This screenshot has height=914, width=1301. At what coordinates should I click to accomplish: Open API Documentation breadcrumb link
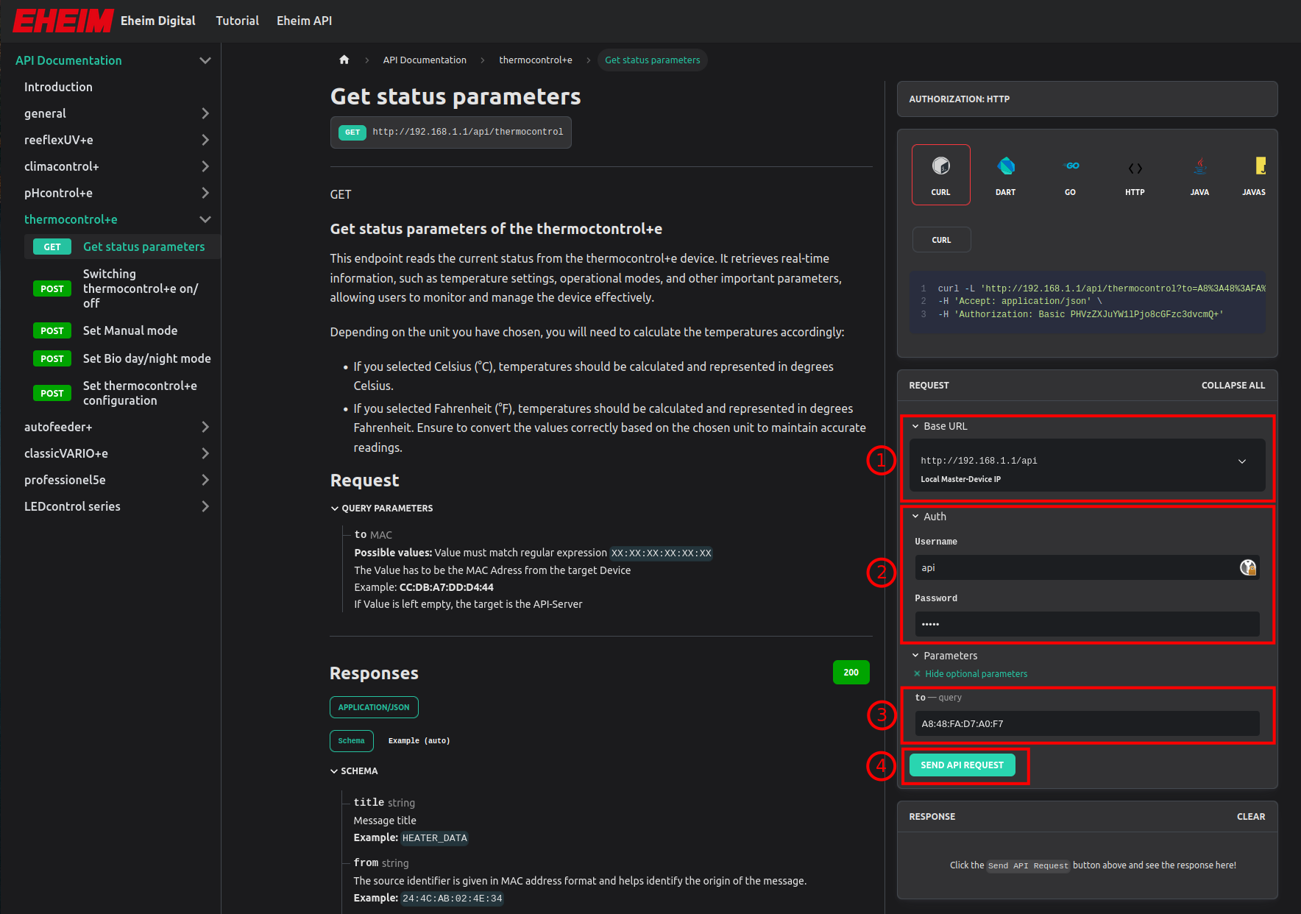click(425, 60)
